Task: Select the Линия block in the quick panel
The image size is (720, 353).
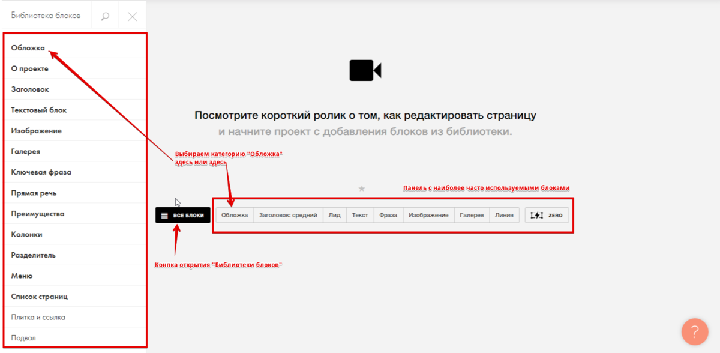Action: 504,214
